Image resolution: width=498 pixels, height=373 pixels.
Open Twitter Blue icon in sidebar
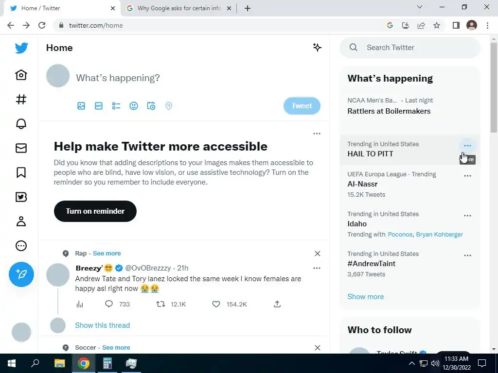pos(21,197)
